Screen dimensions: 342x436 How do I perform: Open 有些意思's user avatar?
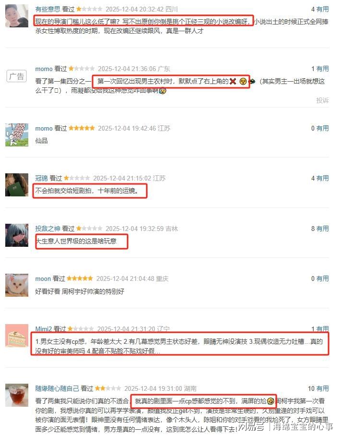tap(17, 15)
